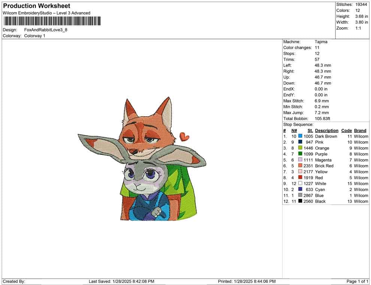
Task: Click the Colors value 12 in header
Action: [x=358, y=10]
